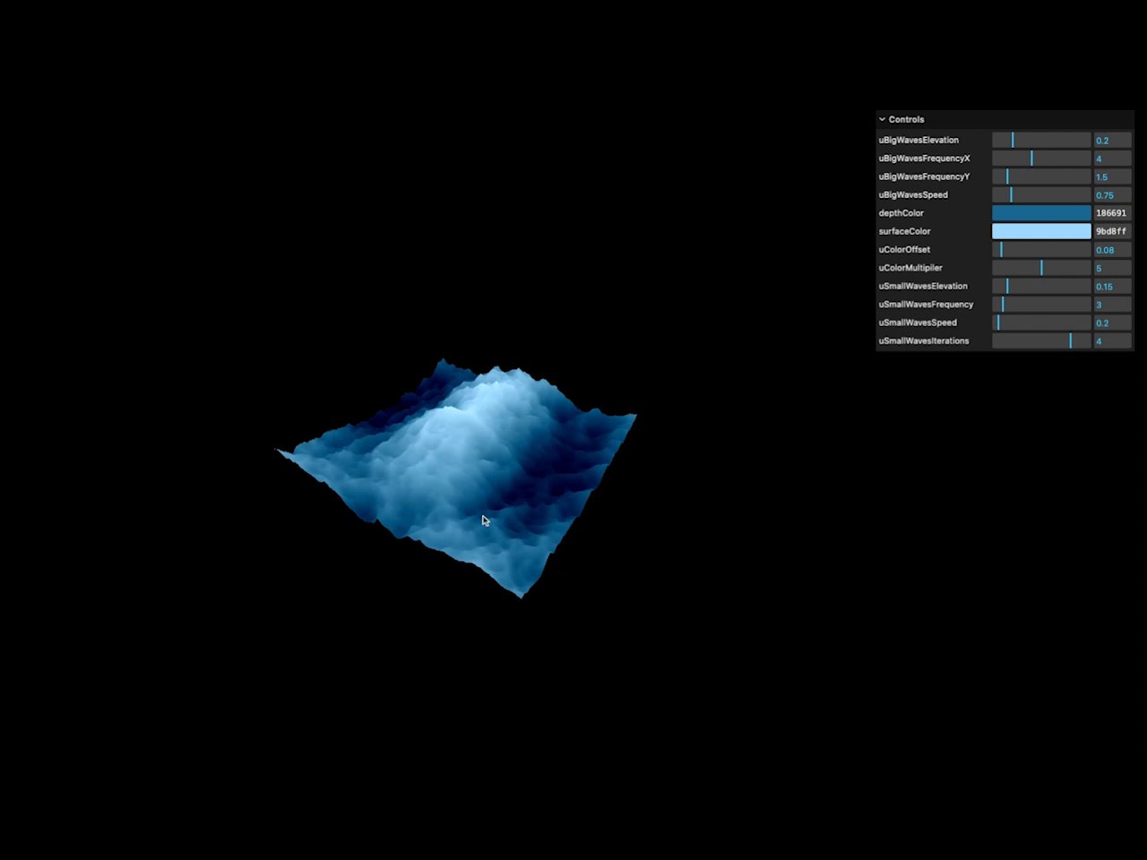Adjust the uSmallWavesFrequency slider
The image size is (1147, 860).
coord(1039,305)
